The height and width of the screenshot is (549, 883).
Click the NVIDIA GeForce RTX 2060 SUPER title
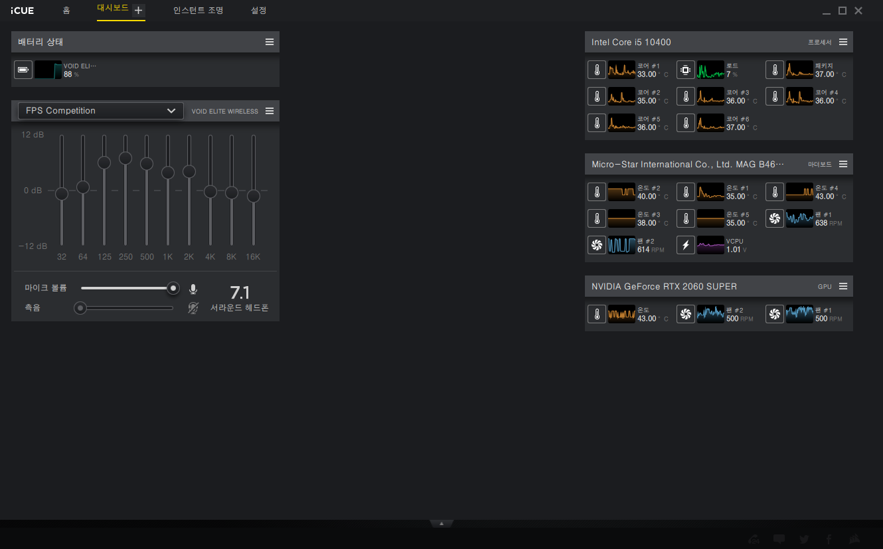coord(664,286)
